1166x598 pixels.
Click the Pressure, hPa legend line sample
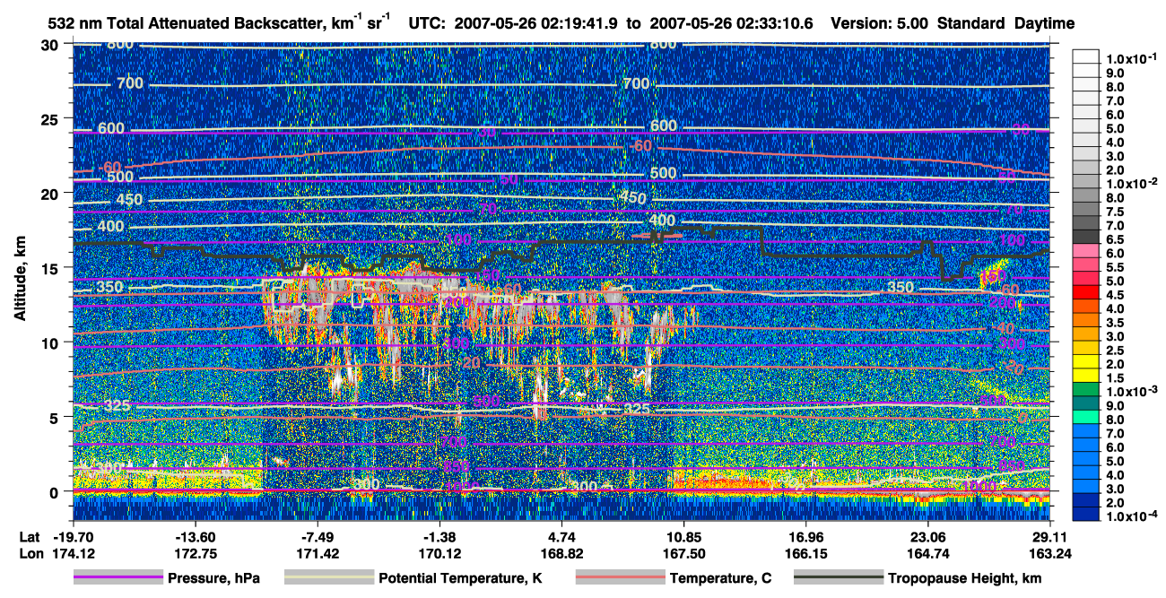point(118,578)
